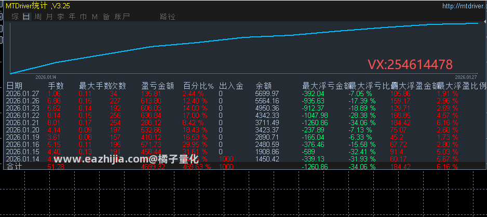Click profit amount 135.81
487x217 pixels.
pyautogui.click(x=151, y=94)
